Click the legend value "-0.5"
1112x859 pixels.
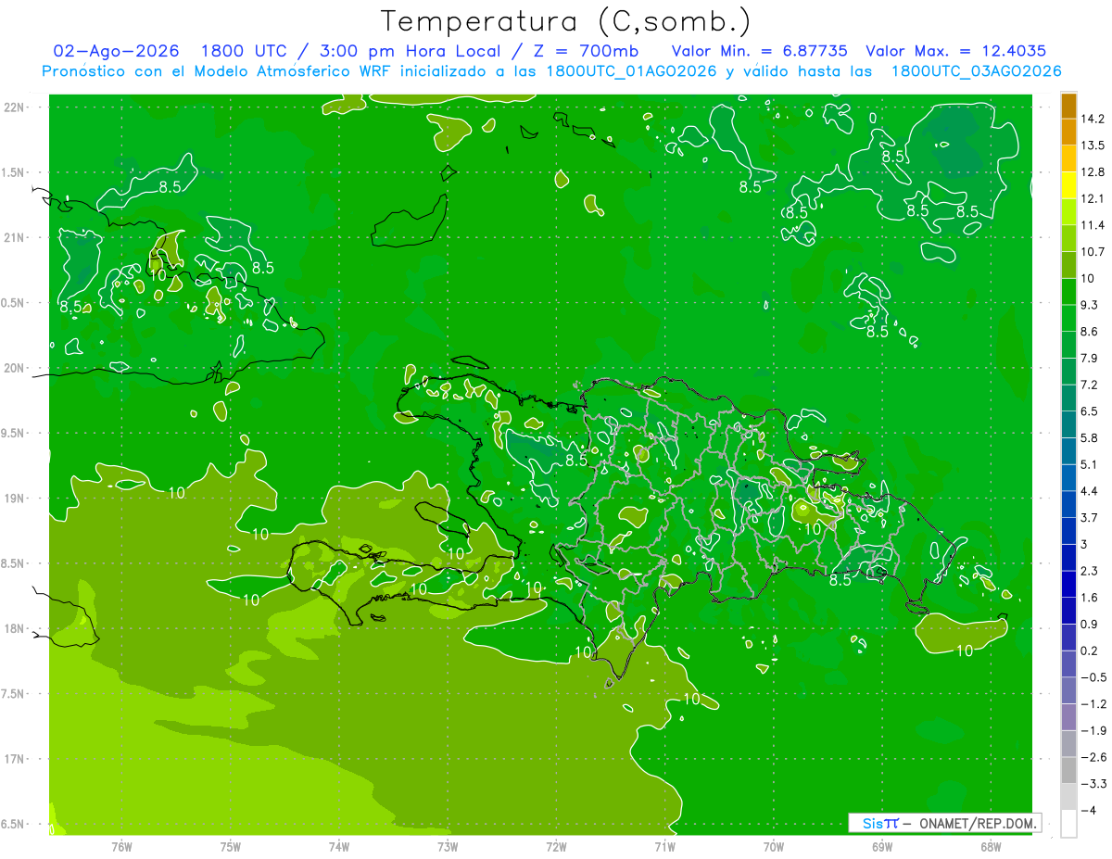(x=1093, y=677)
